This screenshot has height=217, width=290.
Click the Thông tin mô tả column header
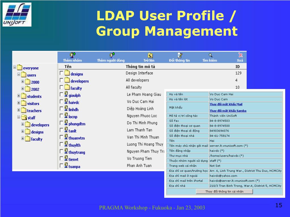(x=140, y=67)
